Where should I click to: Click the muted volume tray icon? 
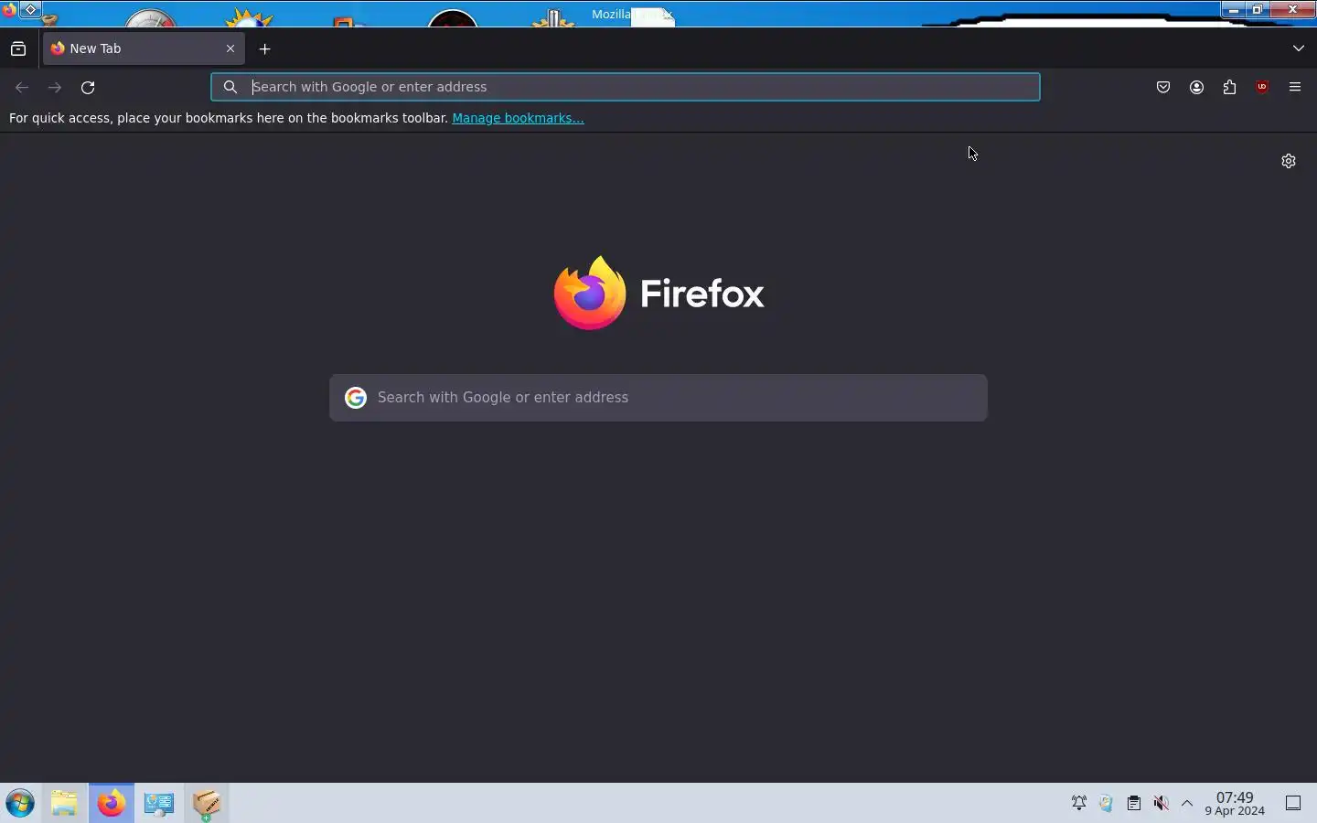point(1162,804)
